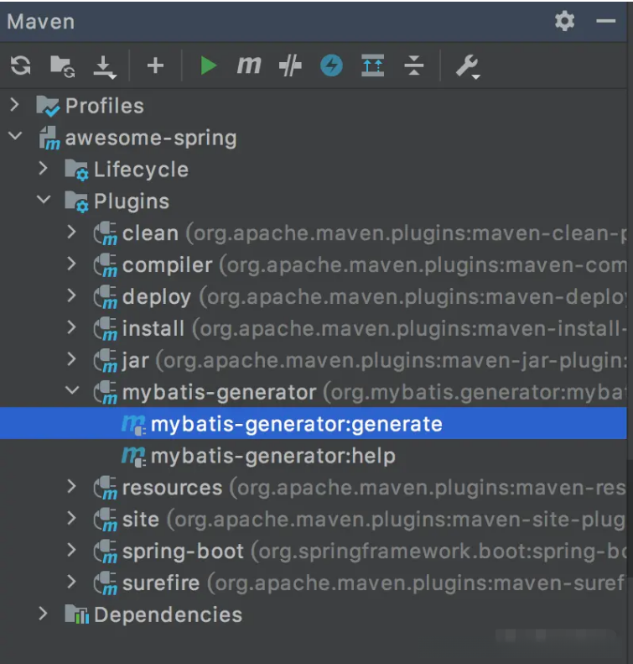Expand the deploy plugin chevron
The image size is (633, 664).
72,296
